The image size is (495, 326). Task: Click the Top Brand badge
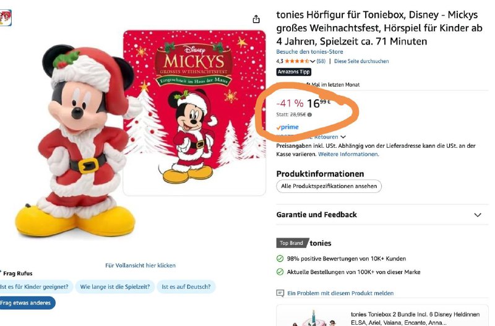point(291,243)
